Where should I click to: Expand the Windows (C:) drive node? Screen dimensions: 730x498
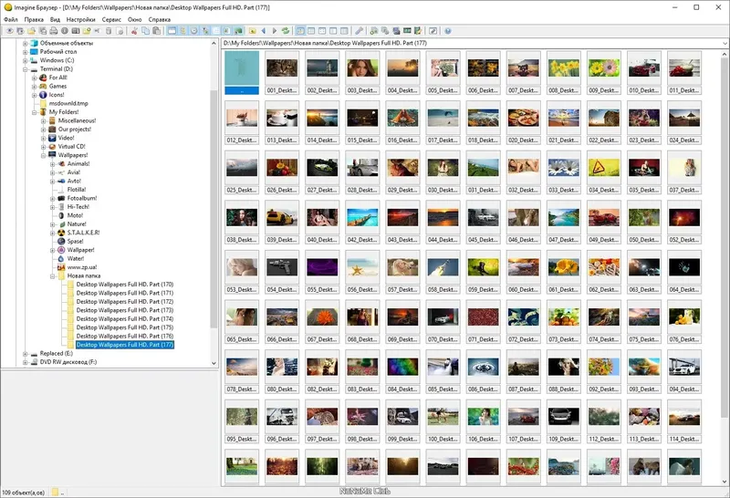point(26,60)
